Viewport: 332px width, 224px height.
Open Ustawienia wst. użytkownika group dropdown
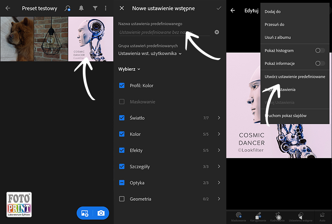[x=150, y=54]
